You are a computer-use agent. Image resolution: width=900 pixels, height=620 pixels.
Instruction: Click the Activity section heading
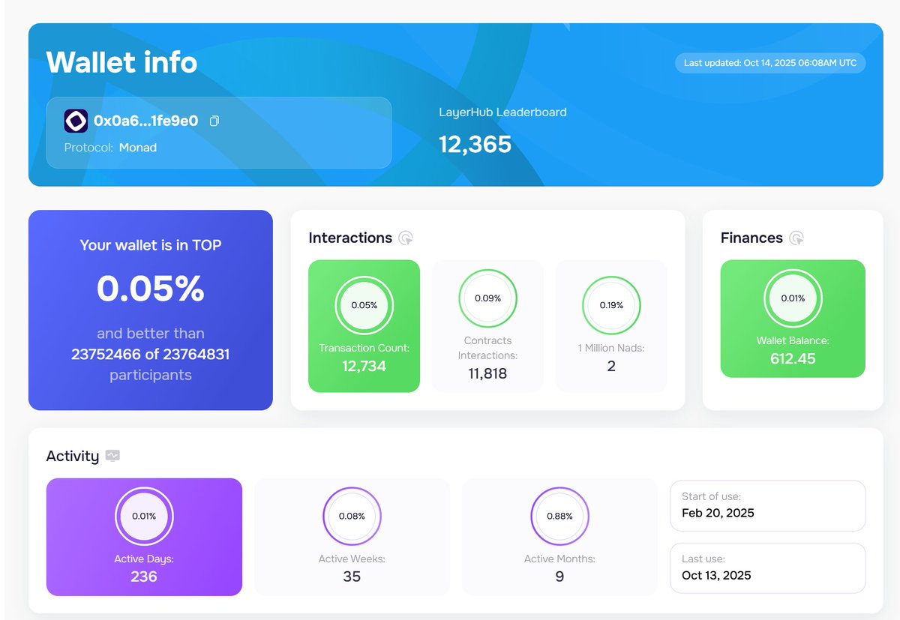click(x=73, y=456)
